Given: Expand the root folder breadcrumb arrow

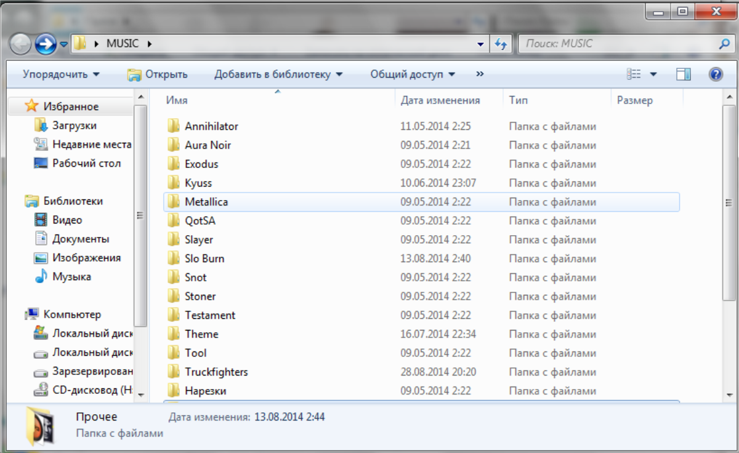Looking at the screenshot, I should coord(96,44).
